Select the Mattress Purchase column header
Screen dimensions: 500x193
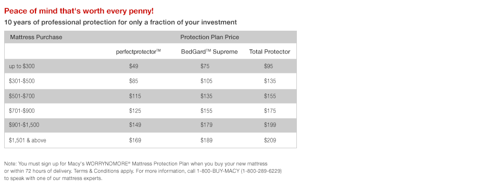pos(36,37)
